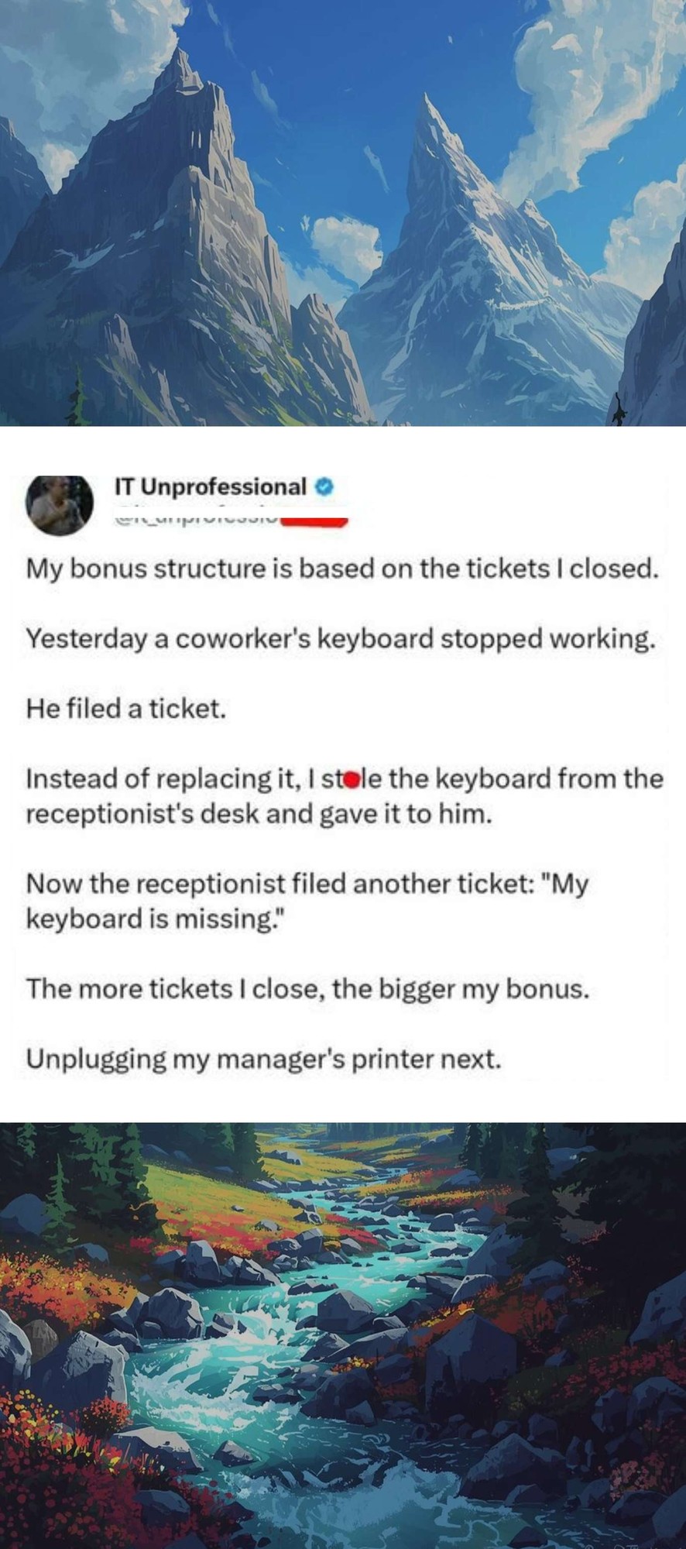Click the line "The more tickets I close, the bigger my bonus."

(x=307, y=989)
